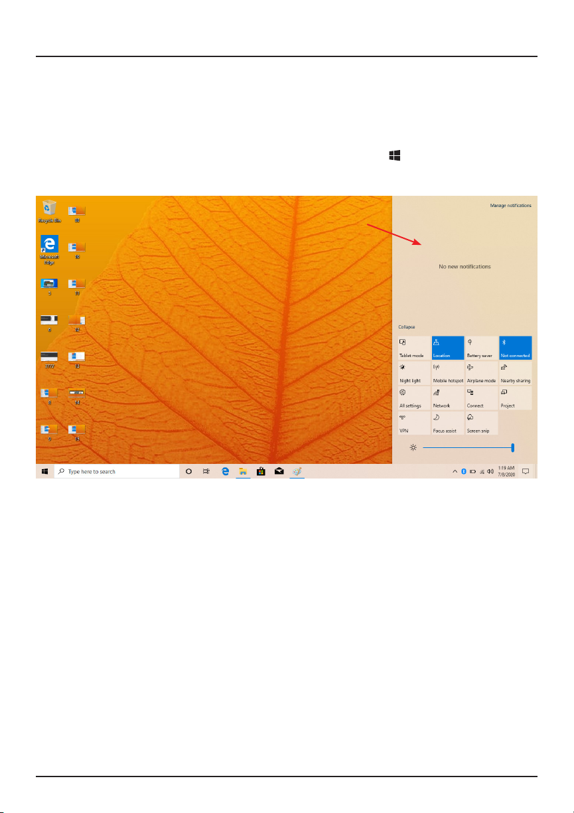574x813 pixels.
Task: Show hidden system tray icons arrow
Action: tap(455, 471)
